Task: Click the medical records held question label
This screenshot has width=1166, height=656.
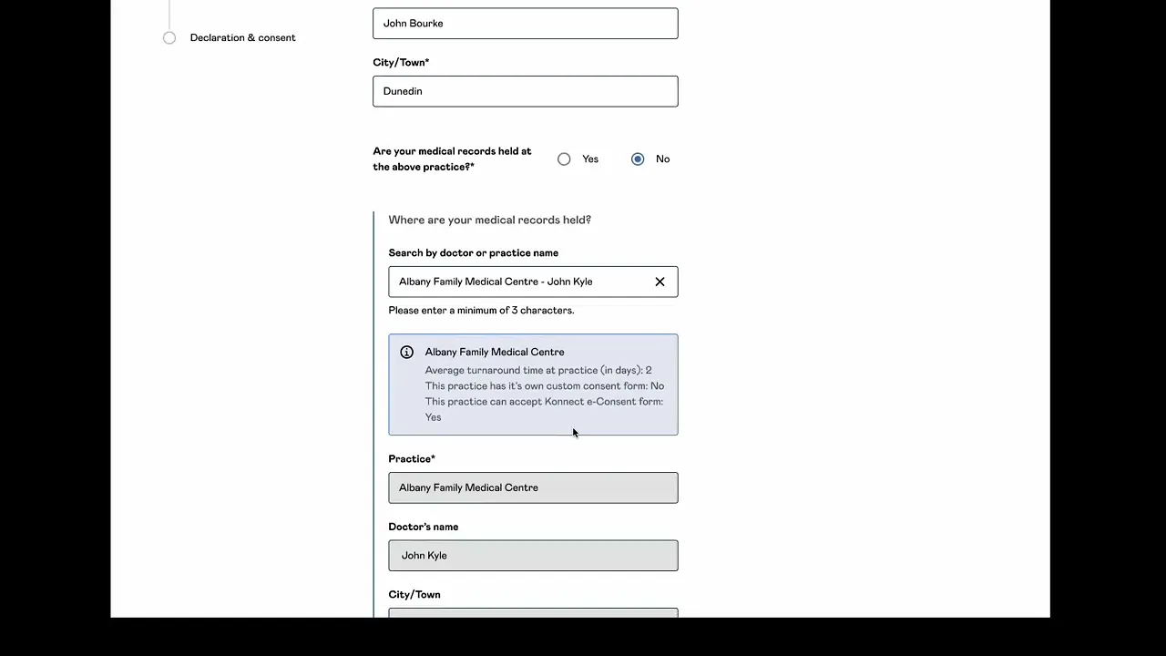Action: click(452, 159)
